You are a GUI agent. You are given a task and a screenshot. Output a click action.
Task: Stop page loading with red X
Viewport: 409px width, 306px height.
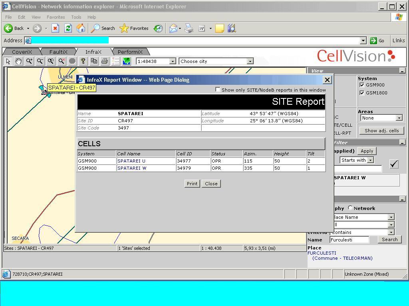click(55, 28)
